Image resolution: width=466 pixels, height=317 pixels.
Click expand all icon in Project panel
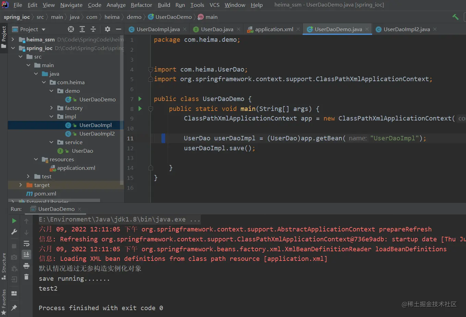coord(82,29)
